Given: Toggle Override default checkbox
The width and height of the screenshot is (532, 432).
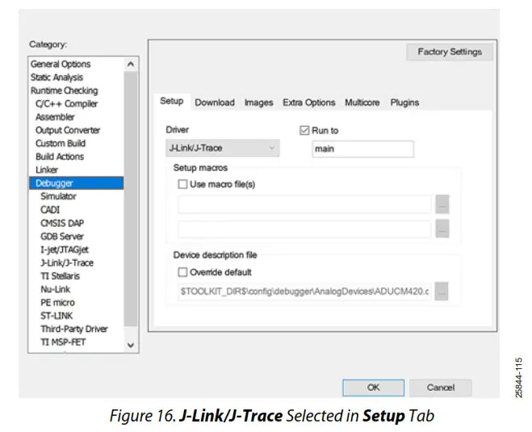Looking at the screenshot, I should point(182,272).
